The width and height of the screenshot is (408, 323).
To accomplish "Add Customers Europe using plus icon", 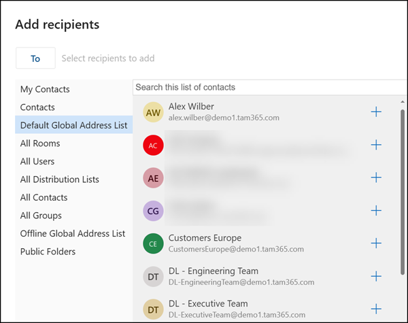I will [376, 243].
